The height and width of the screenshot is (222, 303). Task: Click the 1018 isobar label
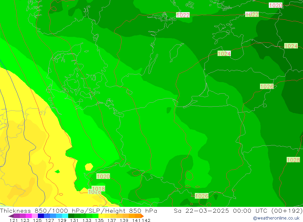(98, 189)
